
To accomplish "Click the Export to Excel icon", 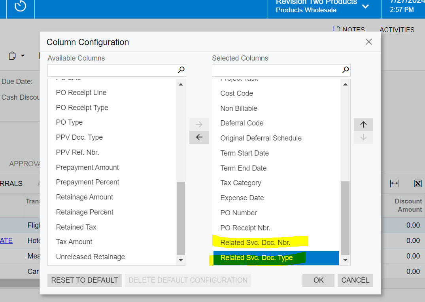I will [417, 183].
